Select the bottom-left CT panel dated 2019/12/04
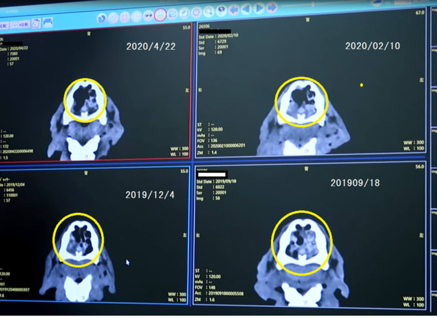Viewport: 437px width, 318px height. (x=94, y=235)
